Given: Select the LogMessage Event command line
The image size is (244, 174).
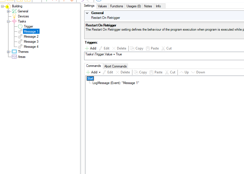Looking at the screenshot, I should coord(116,83).
